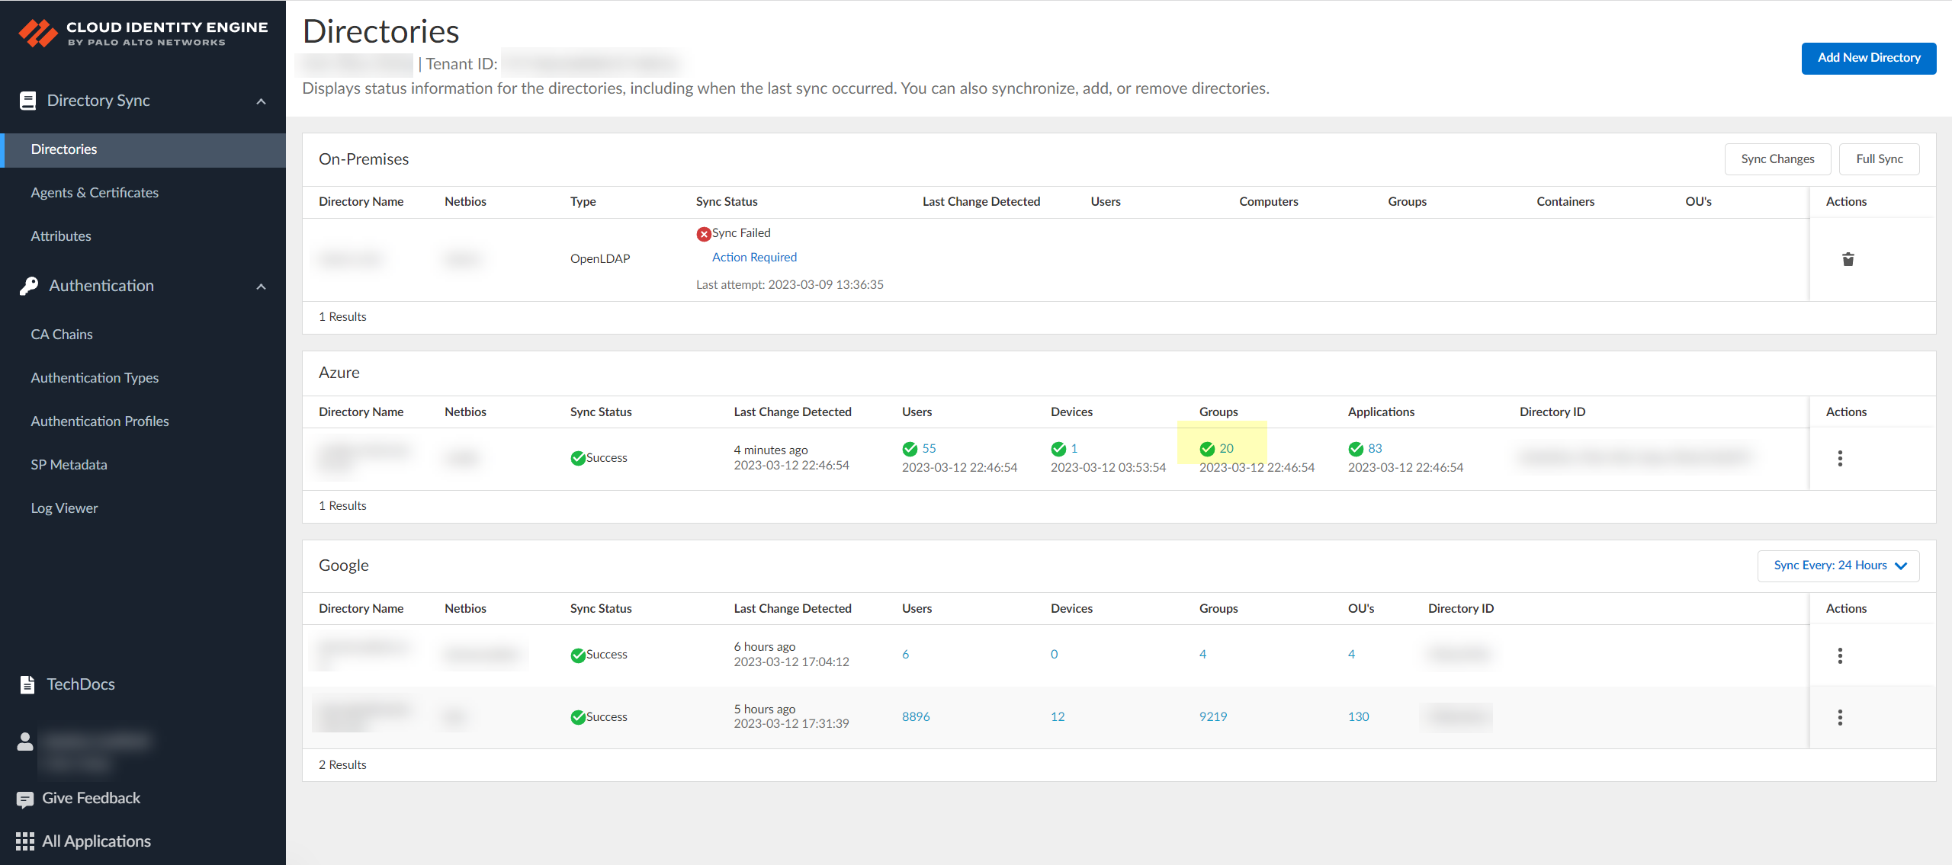Open the Sync Every 24 Hours dropdown

1838,565
